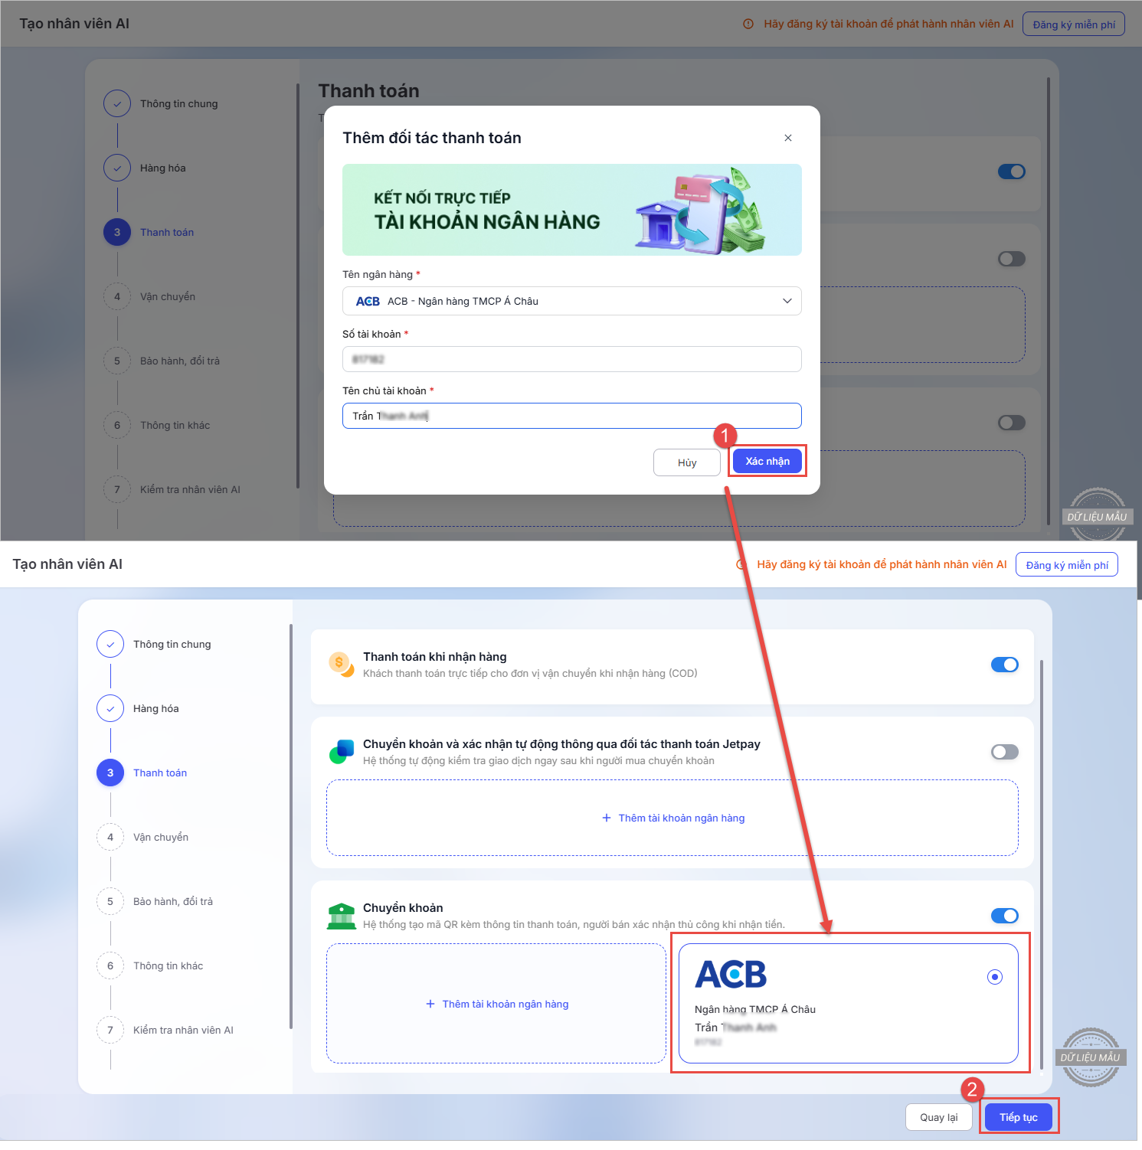
Task: Click the Hàng hóa checkmark step icon in lower sidebar
Action: (110, 708)
